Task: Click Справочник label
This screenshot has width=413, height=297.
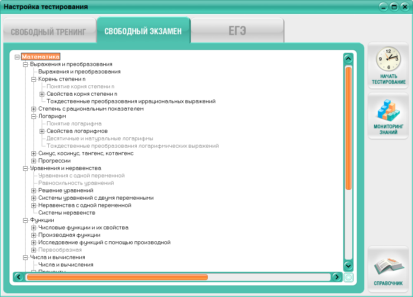Action: coord(388,283)
